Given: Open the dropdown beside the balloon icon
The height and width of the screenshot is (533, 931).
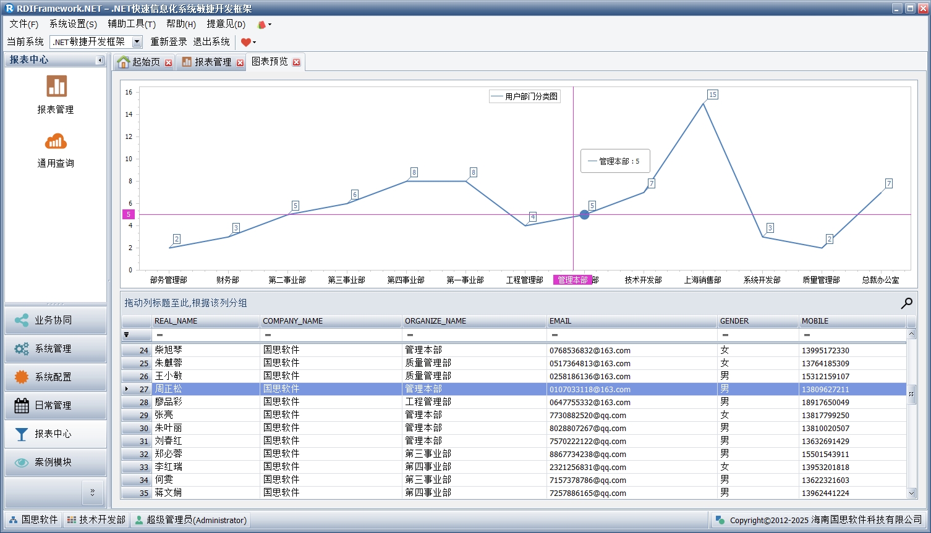Looking at the screenshot, I should (x=270, y=24).
